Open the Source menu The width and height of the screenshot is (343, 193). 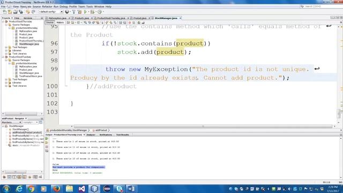(36, 6)
